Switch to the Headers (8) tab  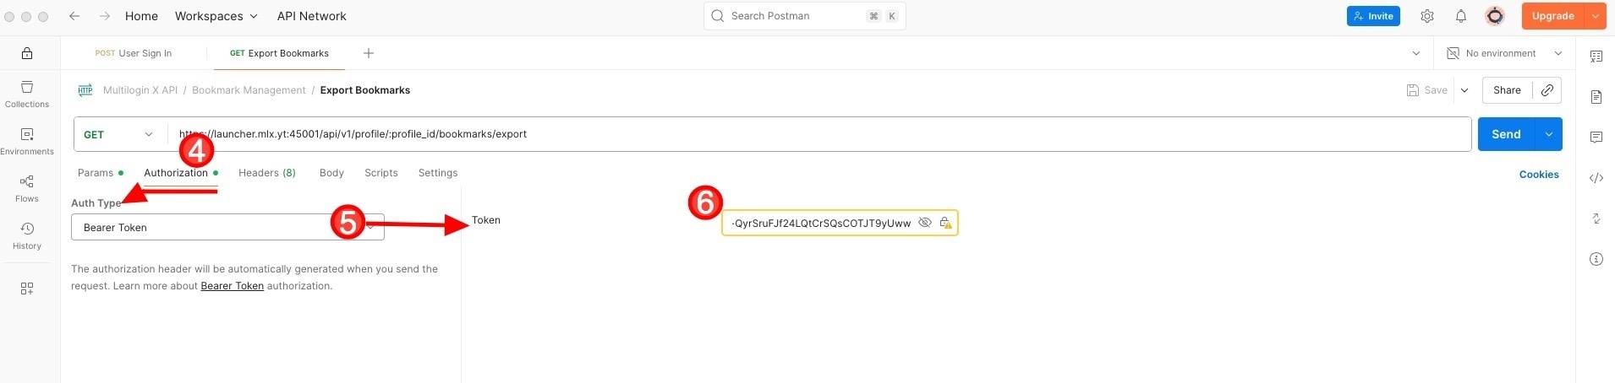point(267,173)
